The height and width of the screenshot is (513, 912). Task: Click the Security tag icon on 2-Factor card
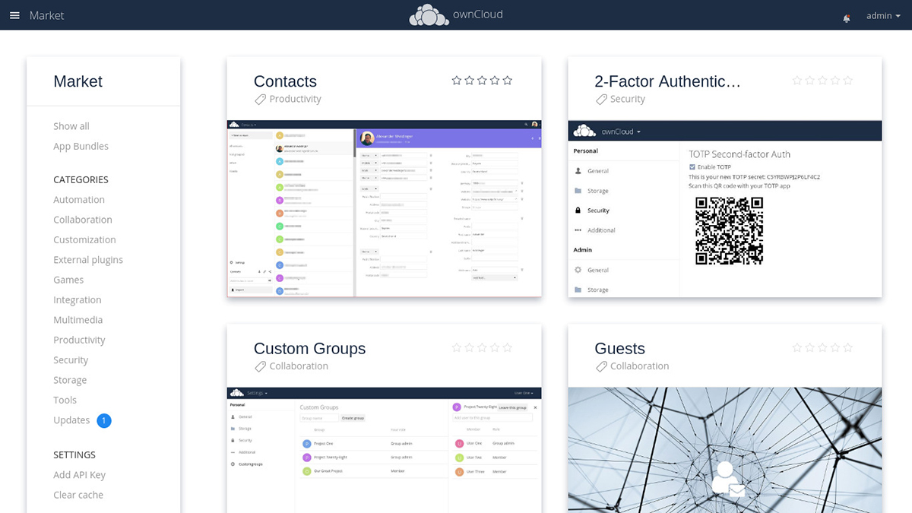pyautogui.click(x=603, y=99)
